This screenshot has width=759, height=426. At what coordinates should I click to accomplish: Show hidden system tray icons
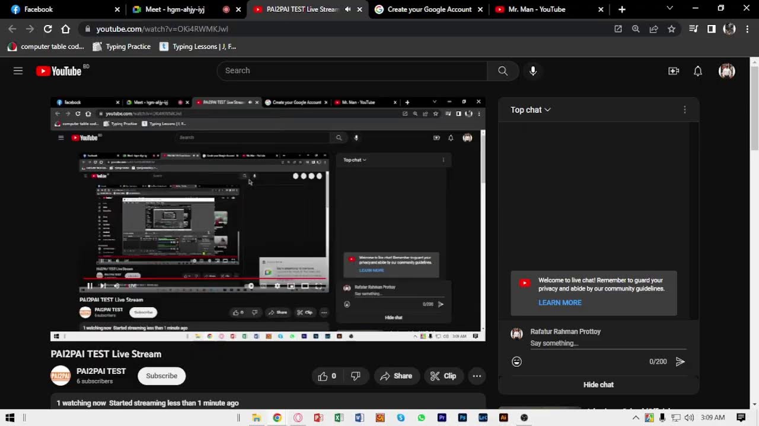pyautogui.click(x=636, y=418)
